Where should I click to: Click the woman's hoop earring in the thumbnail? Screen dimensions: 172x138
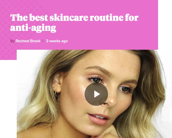coord(56,94)
